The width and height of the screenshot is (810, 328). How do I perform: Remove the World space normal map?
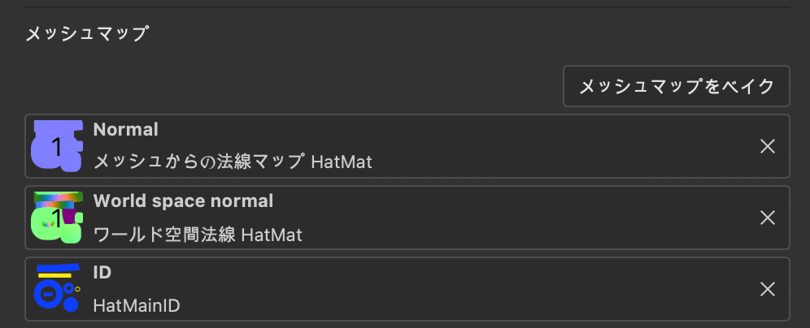(x=767, y=218)
